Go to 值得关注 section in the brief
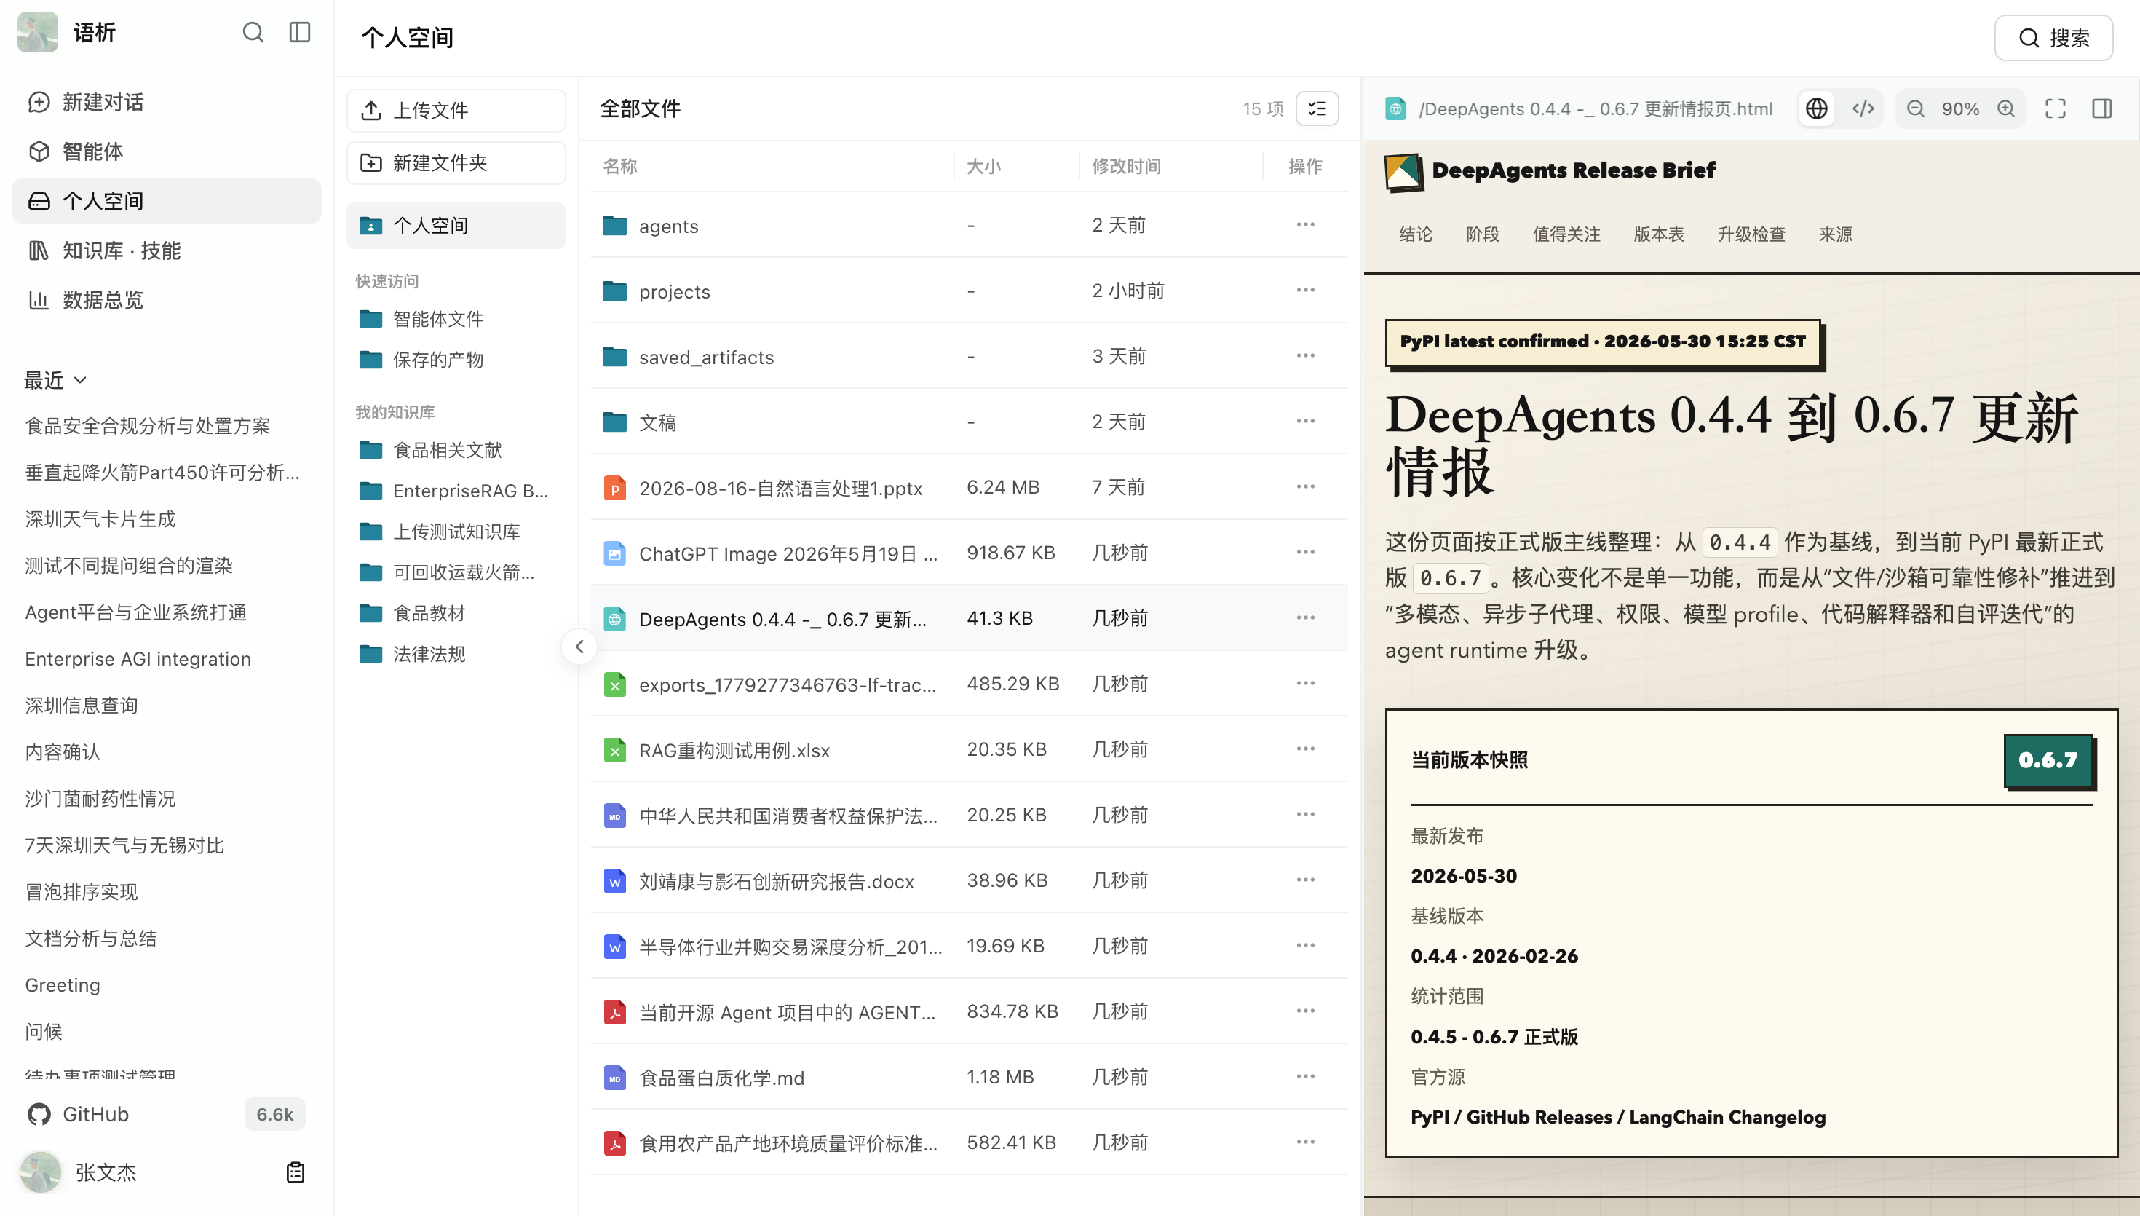 [1566, 234]
